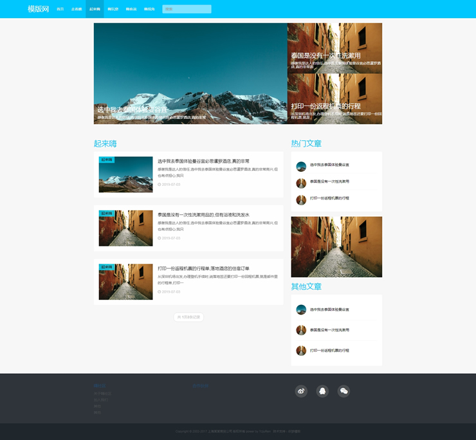Click the second round avatar under 热门文章
The height and width of the screenshot is (440, 476).
point(301,183)
